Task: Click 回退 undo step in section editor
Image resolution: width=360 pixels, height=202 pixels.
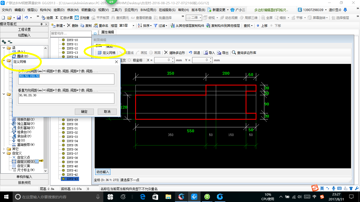Action: point(194,53)
